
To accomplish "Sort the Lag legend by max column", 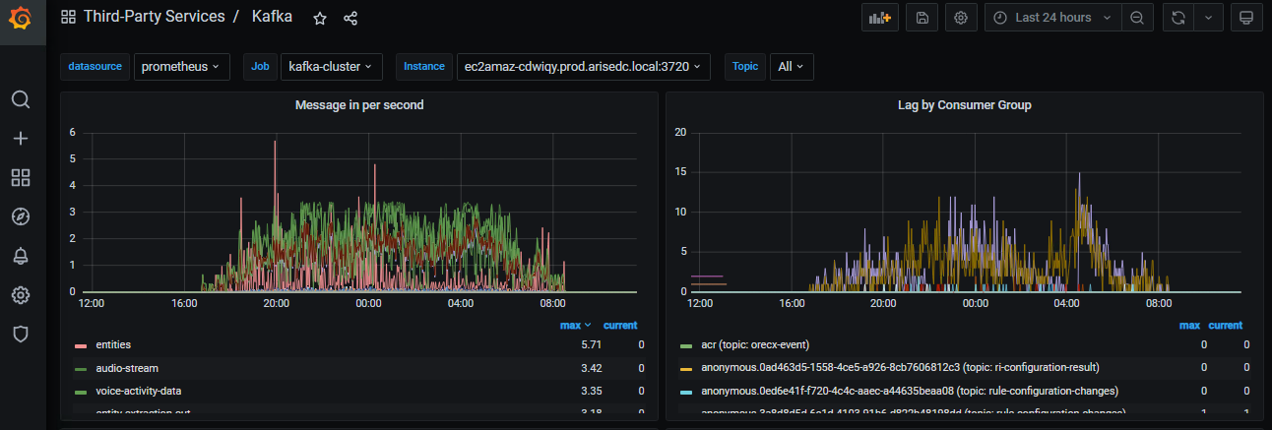I will click(x=1189, y=325).
